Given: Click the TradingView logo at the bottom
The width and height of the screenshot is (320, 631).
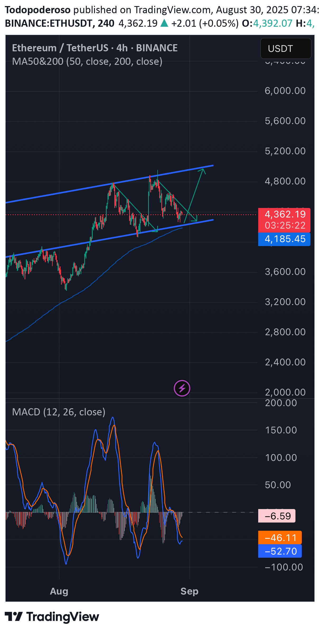Looking at the screenshot, I should [x=52, y=617].
